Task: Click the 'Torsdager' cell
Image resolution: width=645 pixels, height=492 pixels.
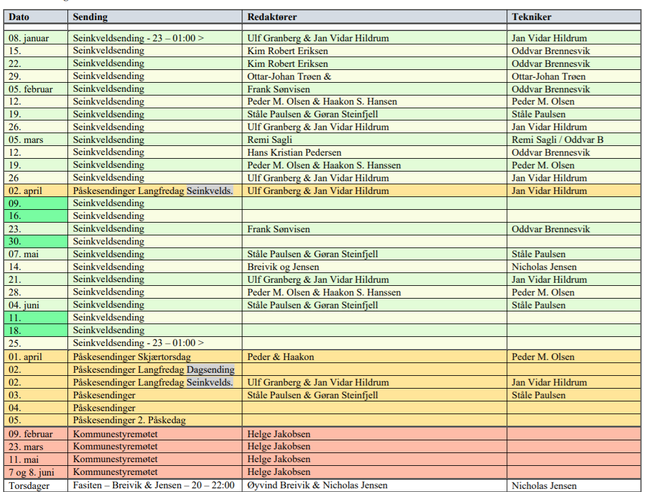Action: point(36,485)
